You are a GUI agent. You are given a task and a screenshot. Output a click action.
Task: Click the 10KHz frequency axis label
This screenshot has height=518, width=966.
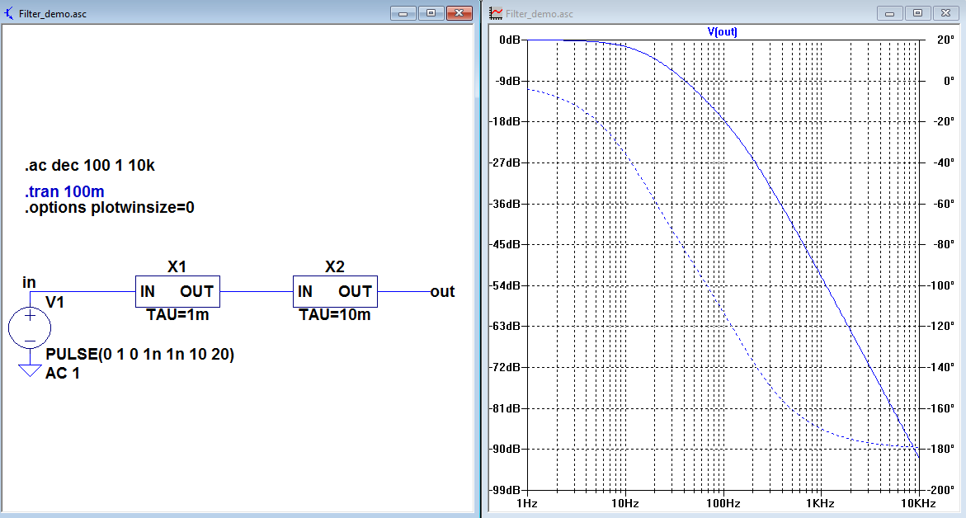pyautogui.click(x=918, y=504)
